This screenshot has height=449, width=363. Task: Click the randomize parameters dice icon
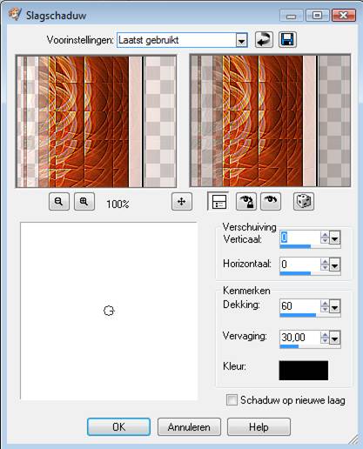tap(304, 201)
